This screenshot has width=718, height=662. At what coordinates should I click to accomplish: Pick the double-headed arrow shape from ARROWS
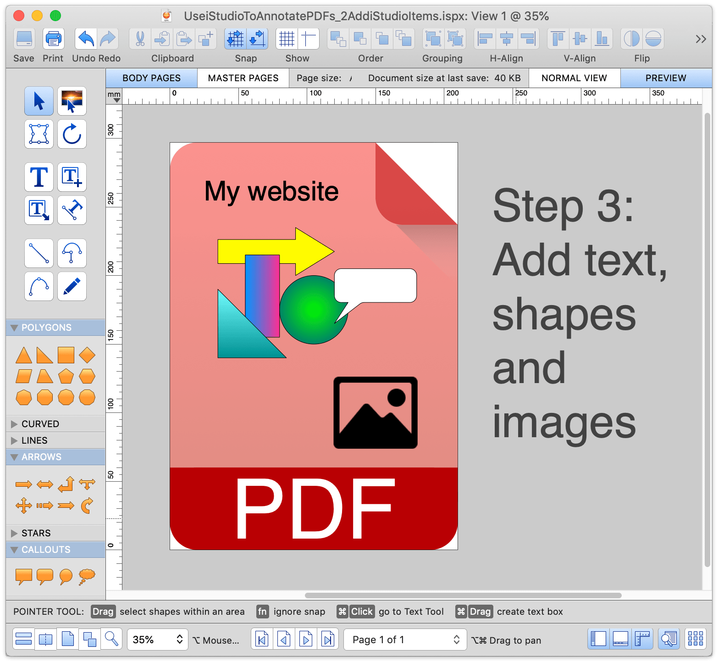(x=44, y=484)
